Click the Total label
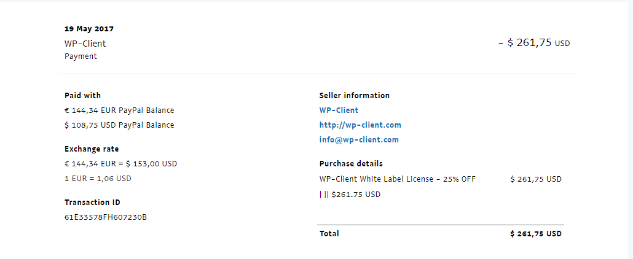633x259 pixels. pos(329,234)
